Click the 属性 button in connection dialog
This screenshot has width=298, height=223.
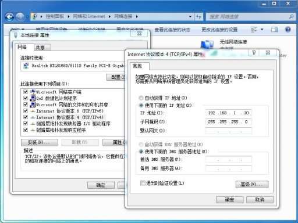(x=114, y=142)
